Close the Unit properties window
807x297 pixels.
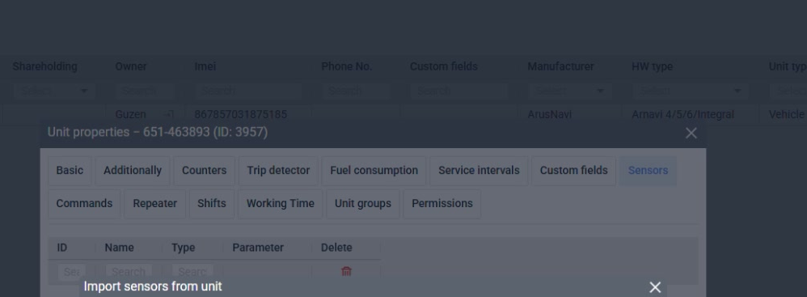point(691,133)
